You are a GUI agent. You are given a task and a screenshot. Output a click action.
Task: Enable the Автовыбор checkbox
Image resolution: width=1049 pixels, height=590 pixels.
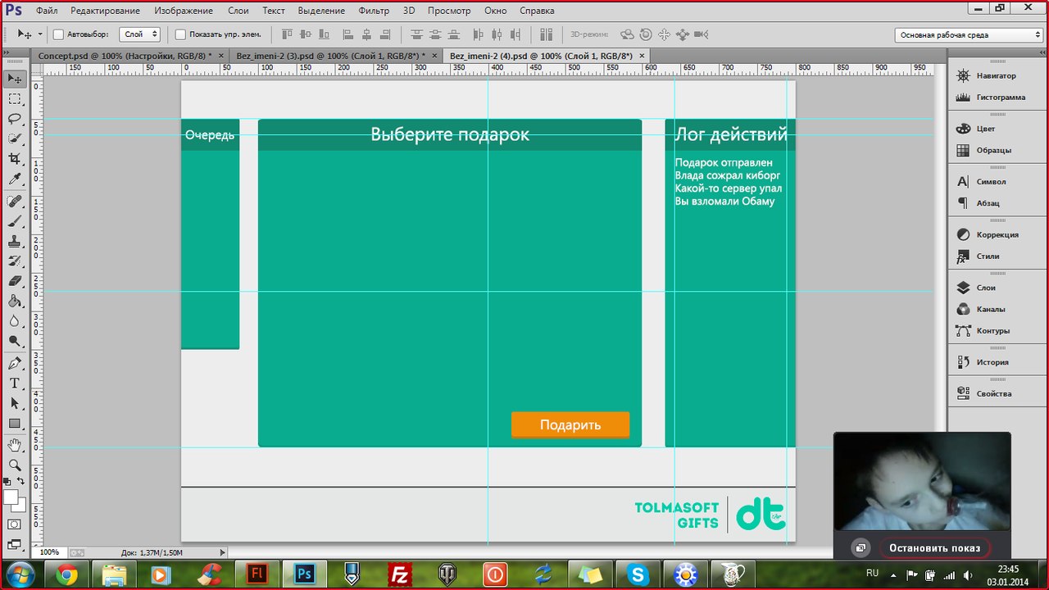point(59,34)
